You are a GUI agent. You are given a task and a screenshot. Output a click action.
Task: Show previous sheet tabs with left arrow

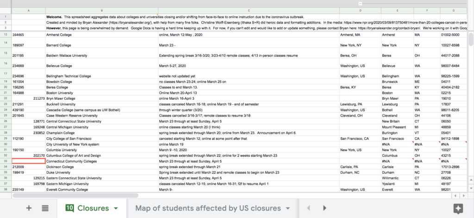[x=308, y=208]
